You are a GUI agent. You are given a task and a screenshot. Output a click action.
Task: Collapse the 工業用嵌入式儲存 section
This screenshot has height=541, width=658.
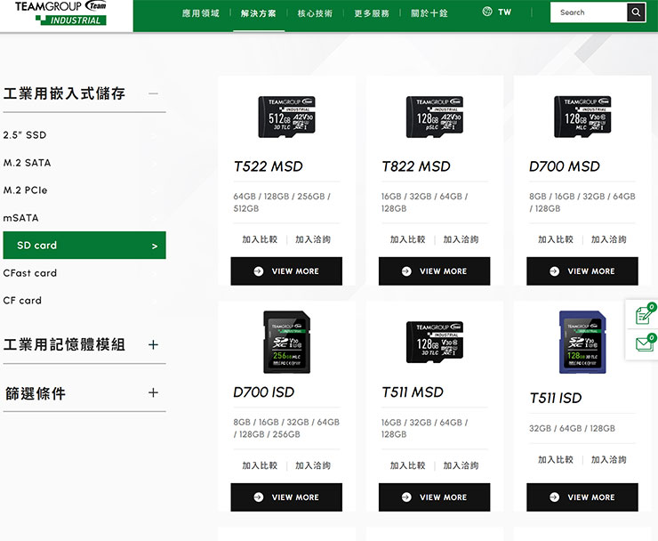pos(153,93)
